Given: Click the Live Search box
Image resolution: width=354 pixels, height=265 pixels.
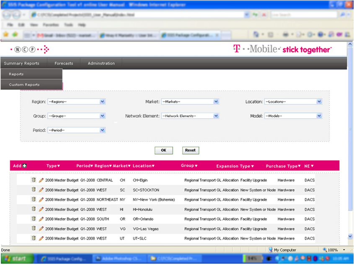Looking at the screenshot, I should [x=304, y=15].
